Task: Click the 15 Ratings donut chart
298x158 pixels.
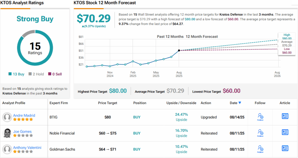Action: [x=35, y=48]
